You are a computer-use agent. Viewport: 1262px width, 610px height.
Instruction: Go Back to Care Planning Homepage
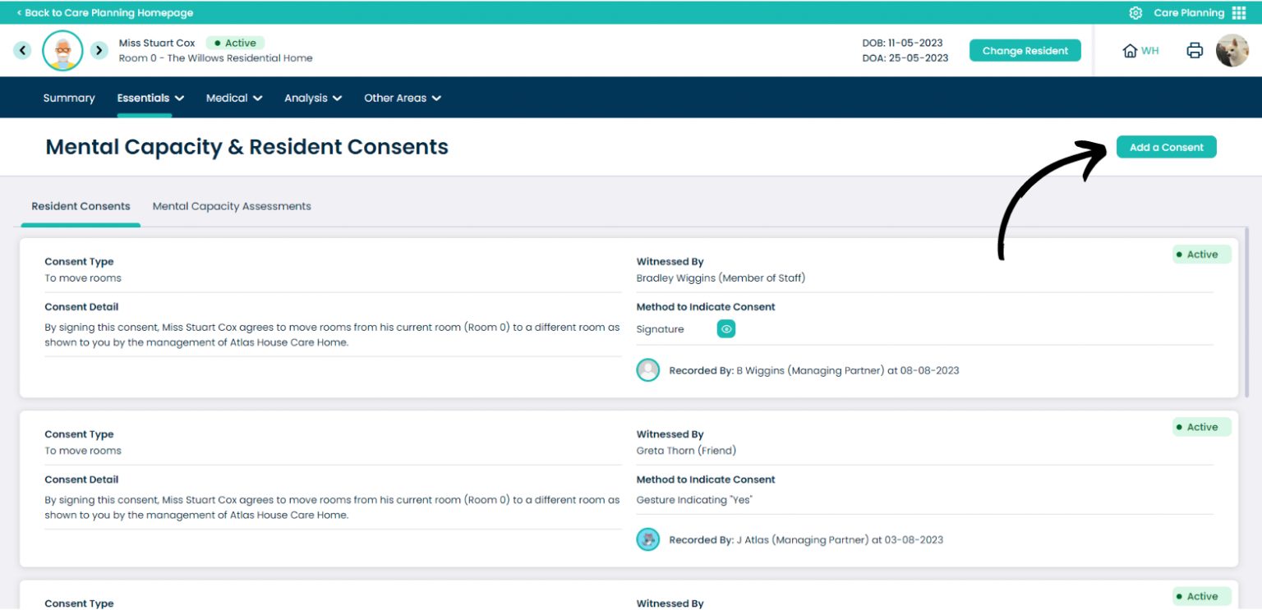pyautogui.click(x=105, y=12)
